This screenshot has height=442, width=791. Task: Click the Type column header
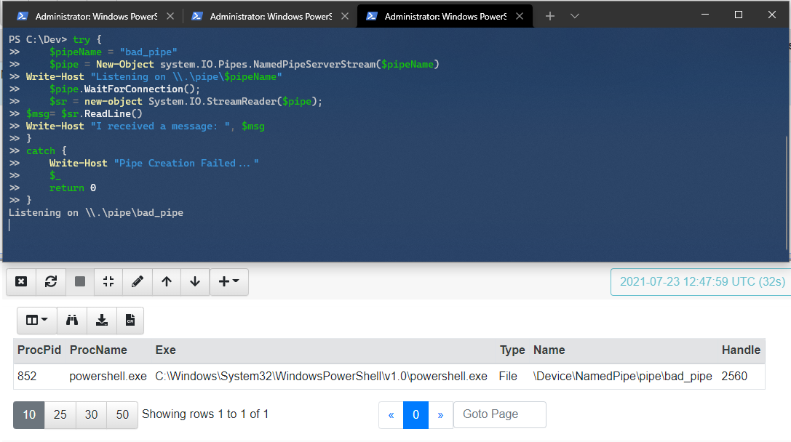[x=512, y=350]
